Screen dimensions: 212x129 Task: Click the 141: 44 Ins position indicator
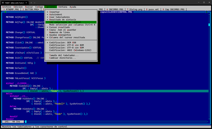13,122
